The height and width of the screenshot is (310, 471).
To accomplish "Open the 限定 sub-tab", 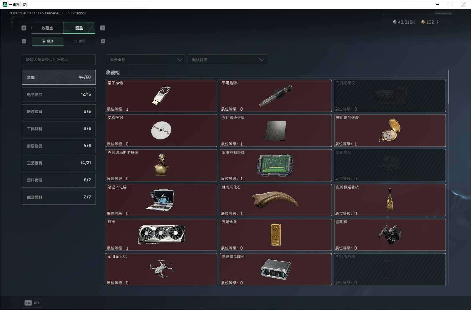I will tap(79, 41).
